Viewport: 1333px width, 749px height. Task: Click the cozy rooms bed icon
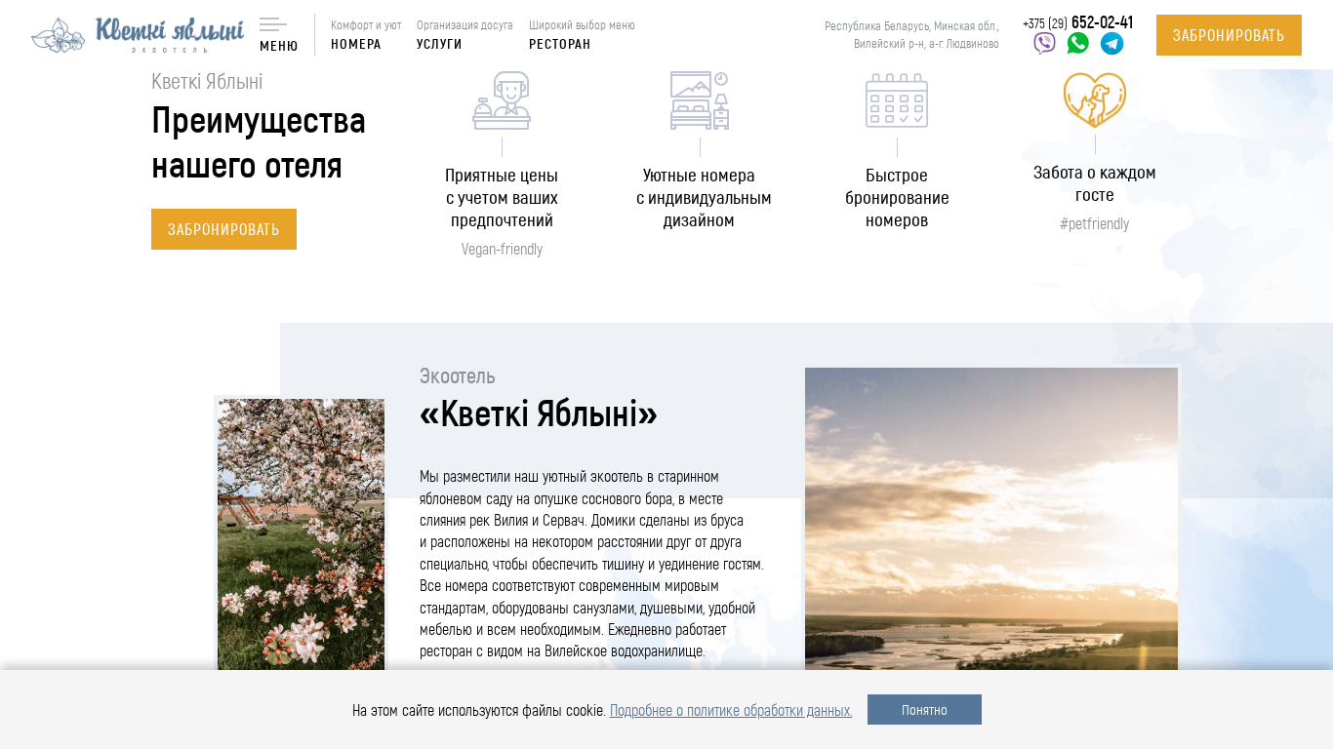tap(700, 100)
